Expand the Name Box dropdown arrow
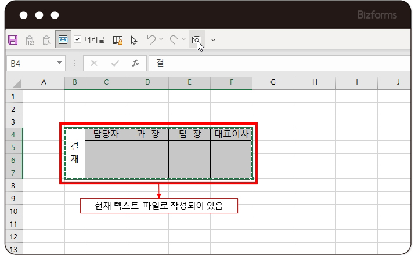 60,63
